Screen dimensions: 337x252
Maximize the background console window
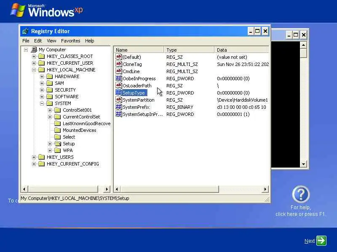pyautogui.click(x=296, y=35)
